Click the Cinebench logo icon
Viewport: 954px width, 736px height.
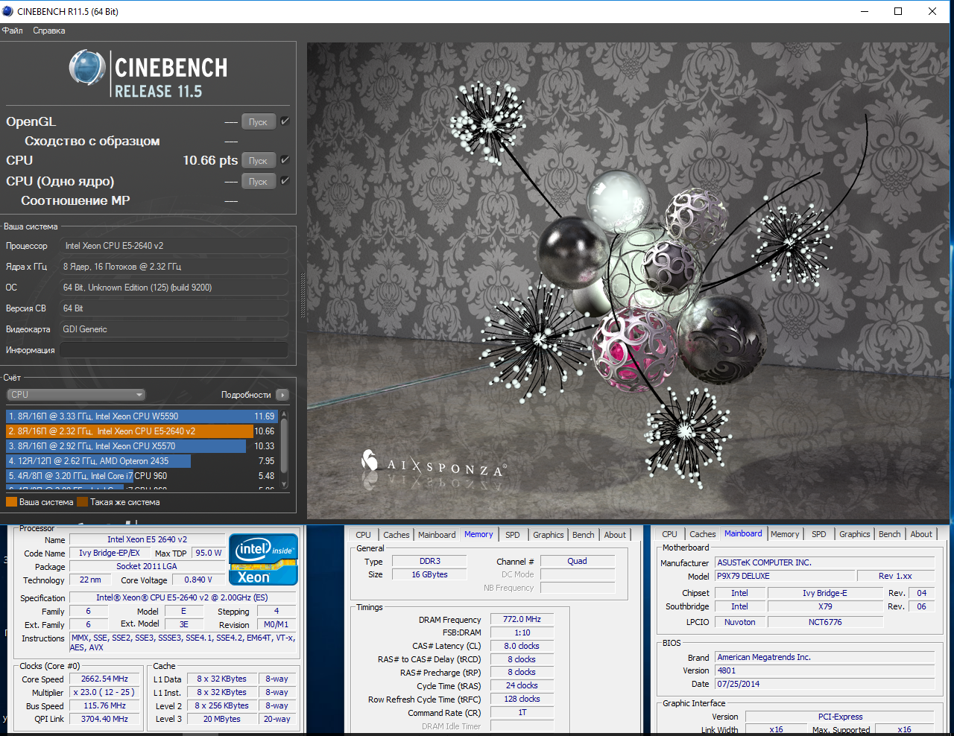(87, 68)
